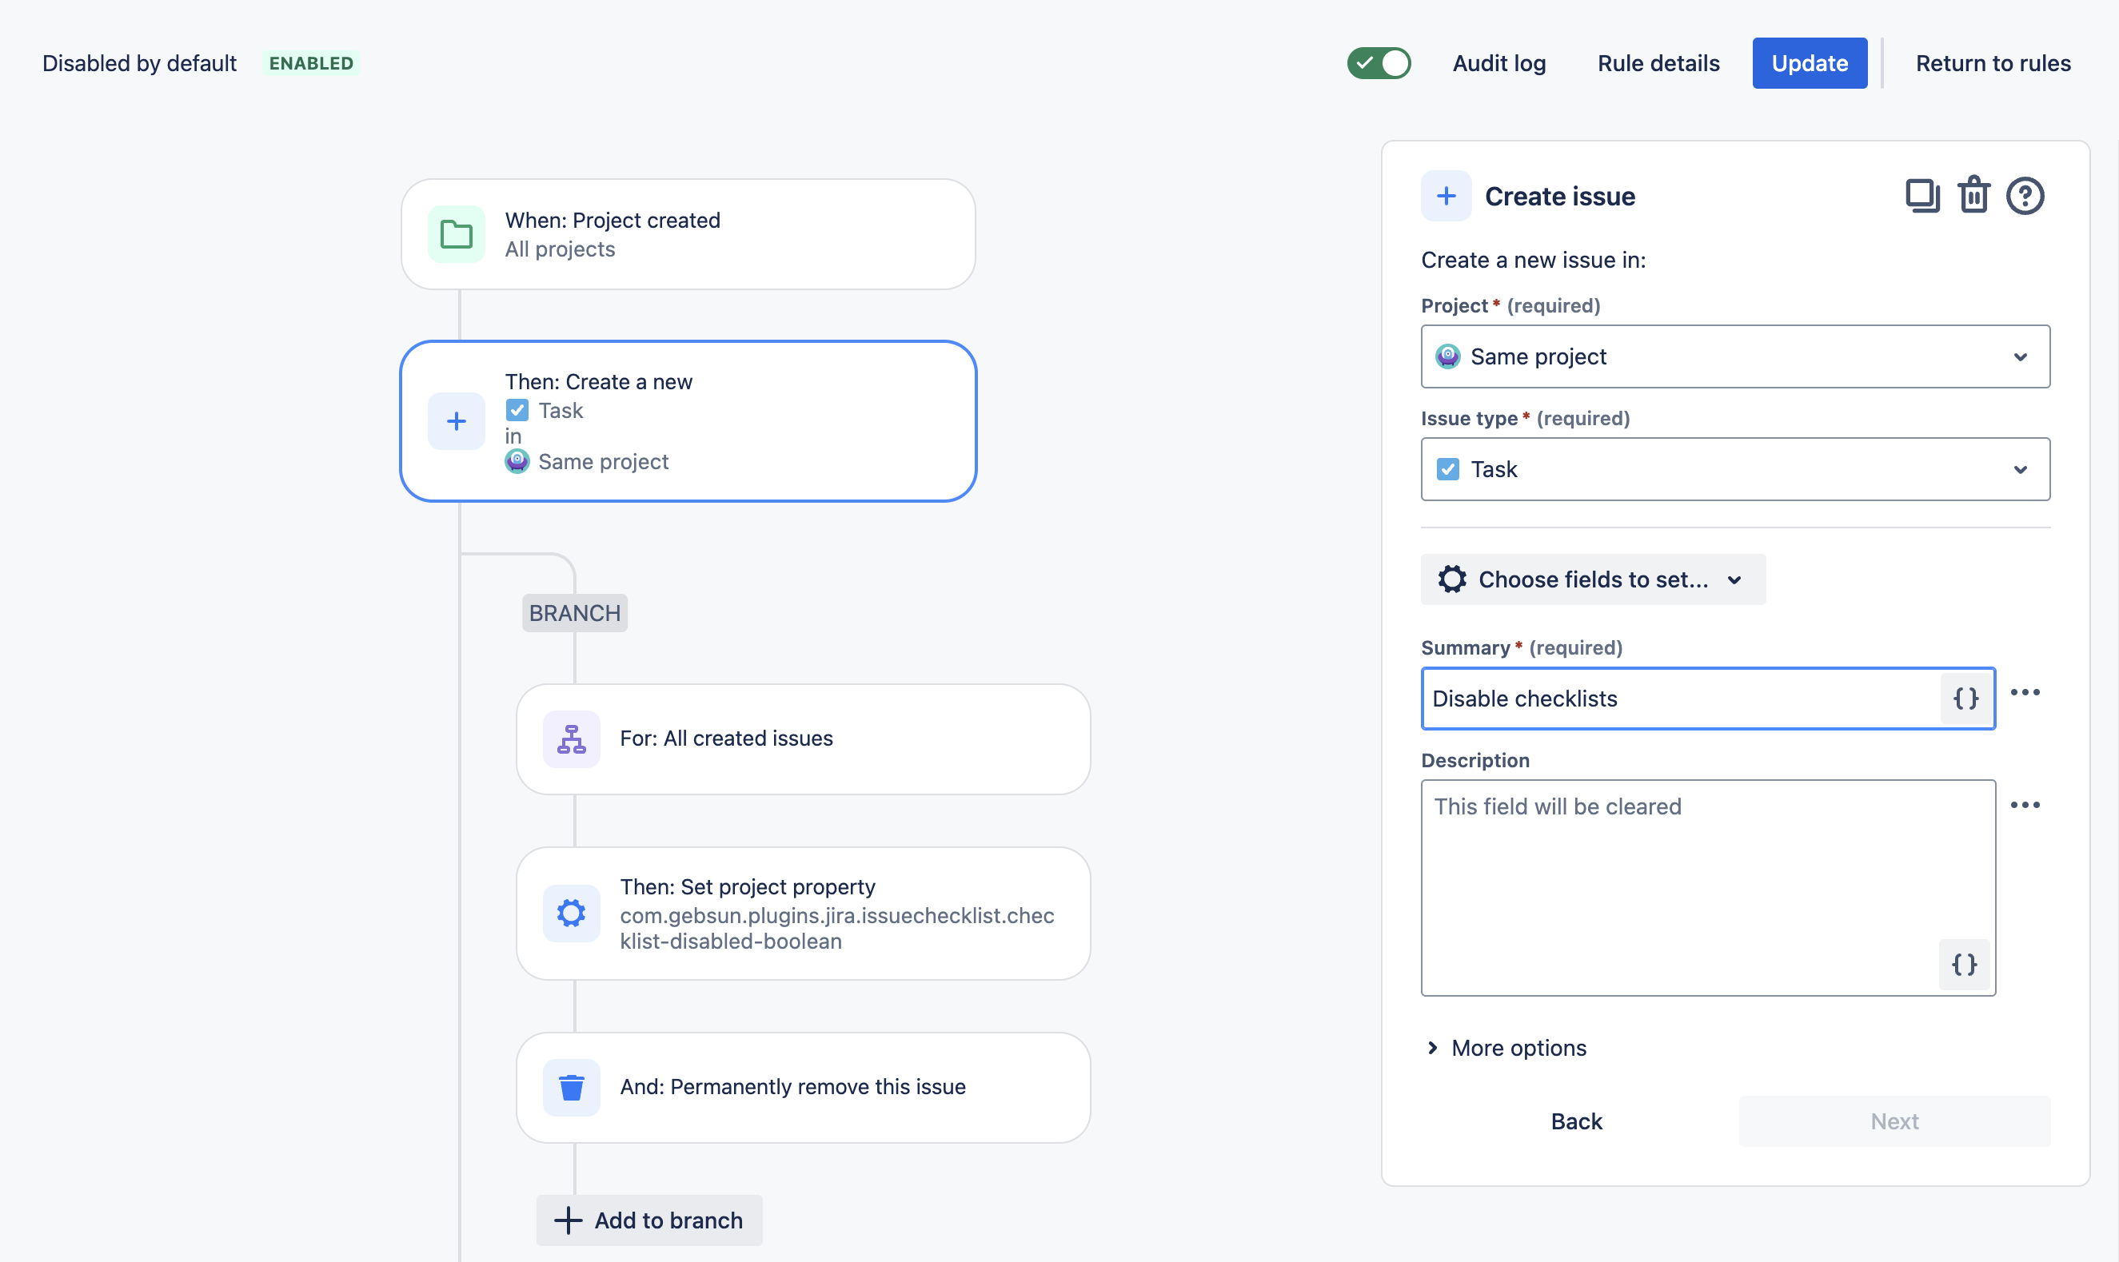The width and height of the screenshot is (2119, 1262).
Task: Open the Issue type Task dropdown
Action: (1734, 469)
